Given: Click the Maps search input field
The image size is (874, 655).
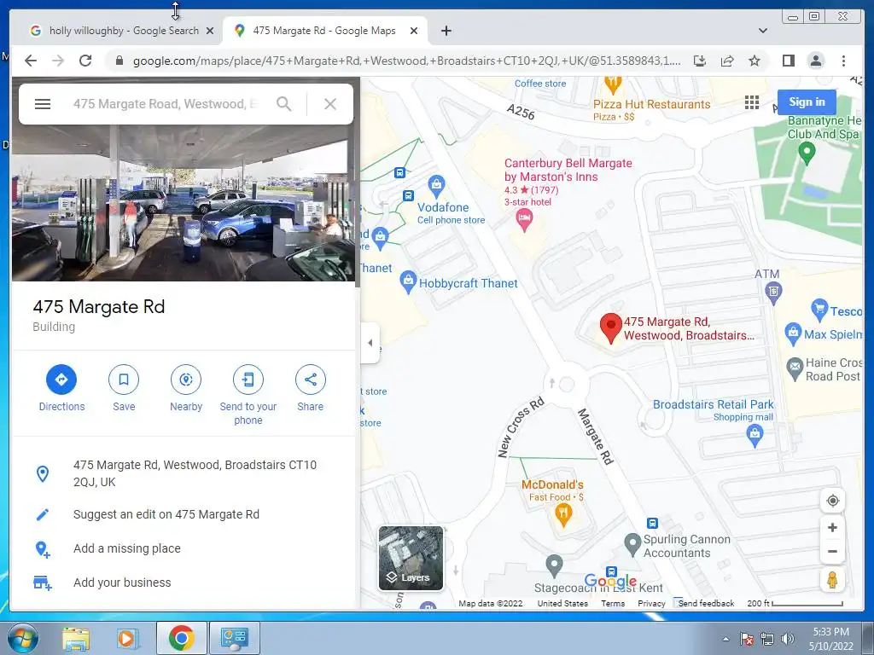Looking at the screenshot, I should click(166, 104).
